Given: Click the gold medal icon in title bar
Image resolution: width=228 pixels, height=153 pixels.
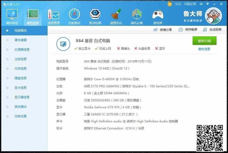Looking at the screenshot, I should [170, 4].
